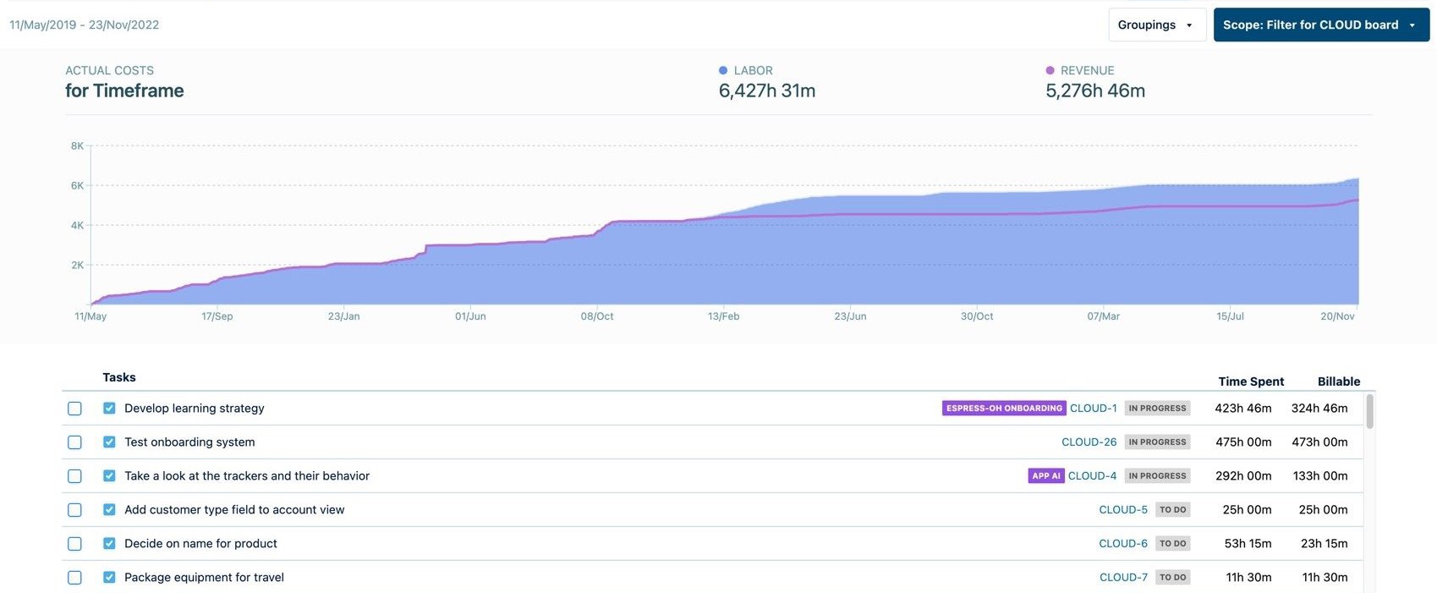The width and height of the screenshot is (1437, 593).
Task: Click the task icon for Package equipment for travel
Action: (109, 577)
